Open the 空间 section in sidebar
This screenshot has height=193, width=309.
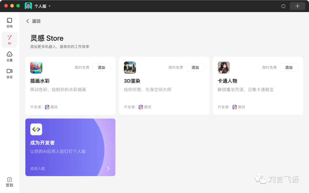[x=9, y=23]
